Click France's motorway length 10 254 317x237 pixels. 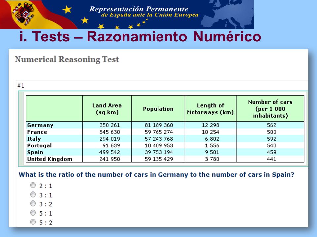[210, 132]
